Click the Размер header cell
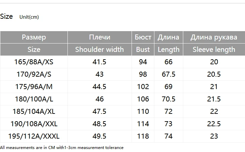The image size is (245, 152). [34, 37]
